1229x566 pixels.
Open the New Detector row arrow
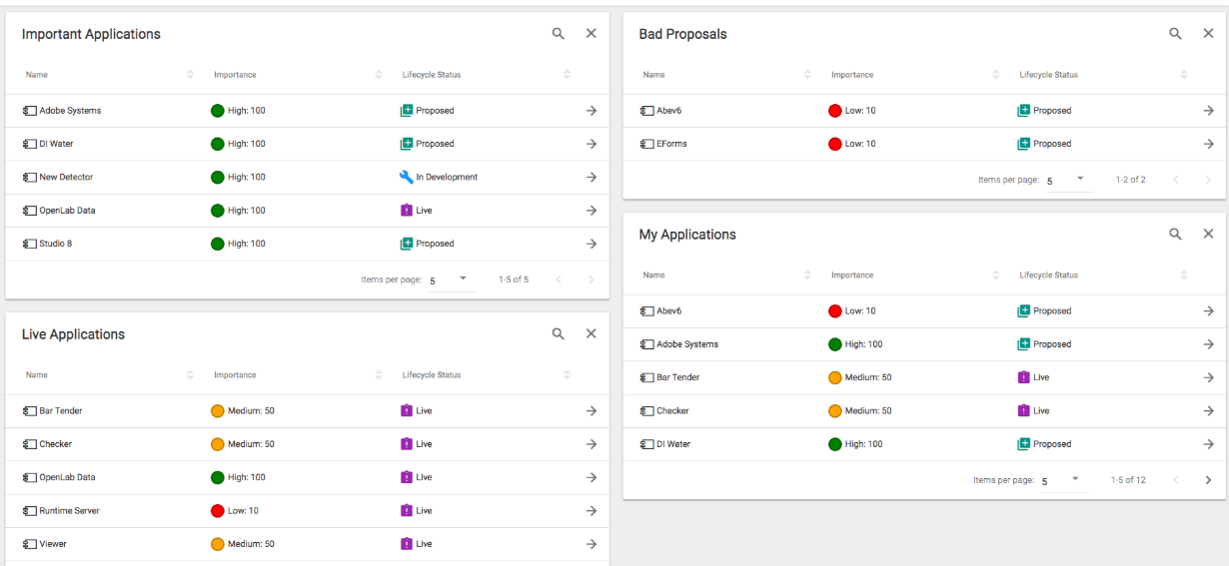point(591,178)
